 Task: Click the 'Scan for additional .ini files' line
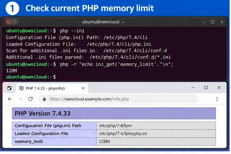(87, 51)
